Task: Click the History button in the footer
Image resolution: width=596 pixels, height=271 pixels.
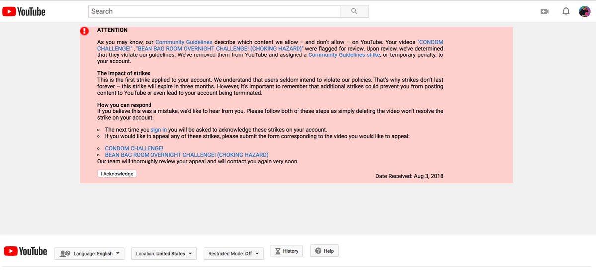Action: pyautogui.click(x=286, y=251)
